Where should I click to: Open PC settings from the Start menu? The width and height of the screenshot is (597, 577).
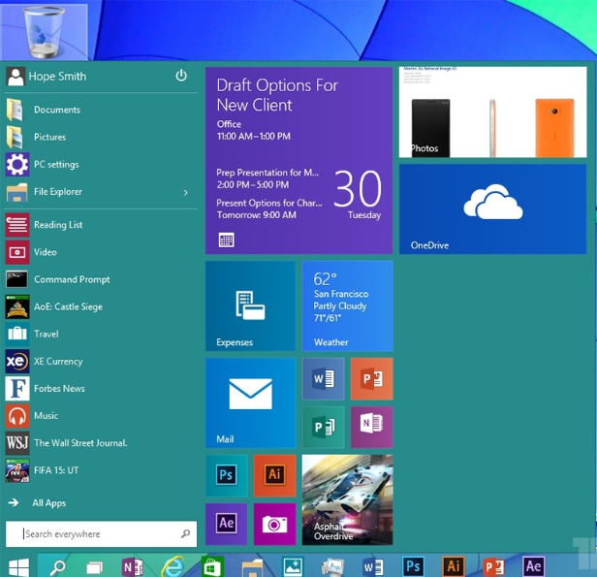tap(56, 165)
